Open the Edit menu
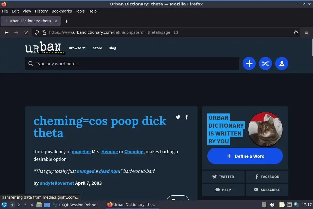The height and width of the screenshot is (209, 313). click(x=15, y=11)
